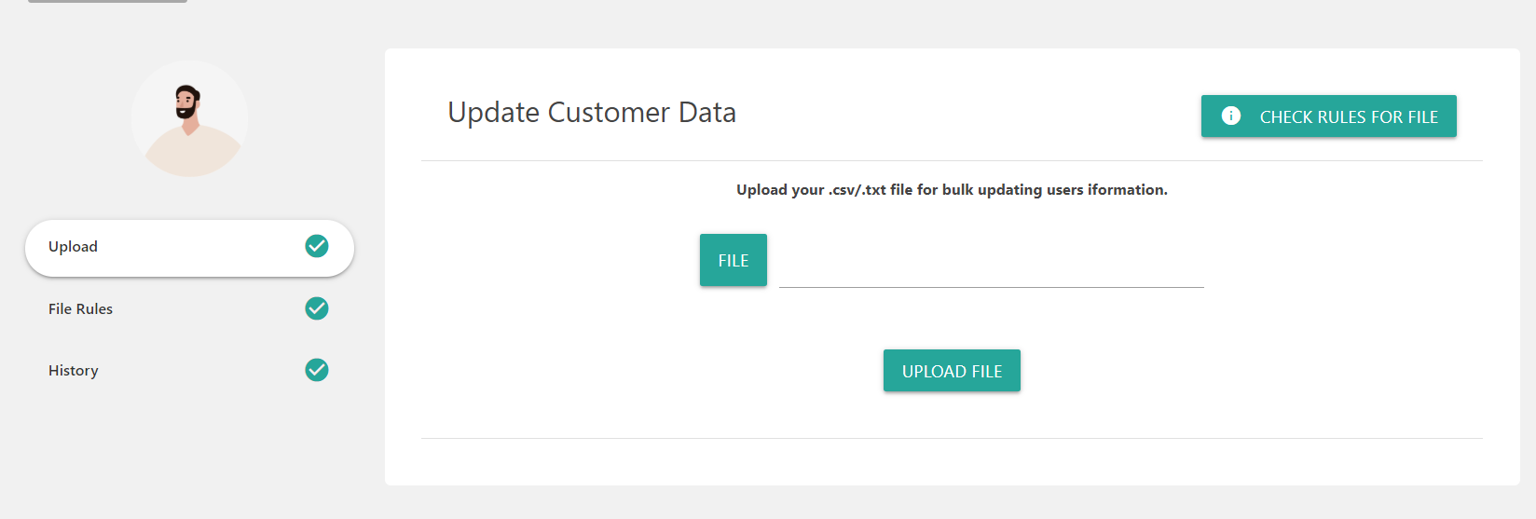1536x519 pixels.
Task: Click the info icon in Check Rules button
Action: pos(1231,116)
